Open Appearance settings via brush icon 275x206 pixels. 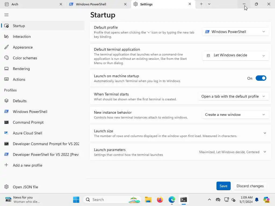pyautogui.click(x=6, y=47)
